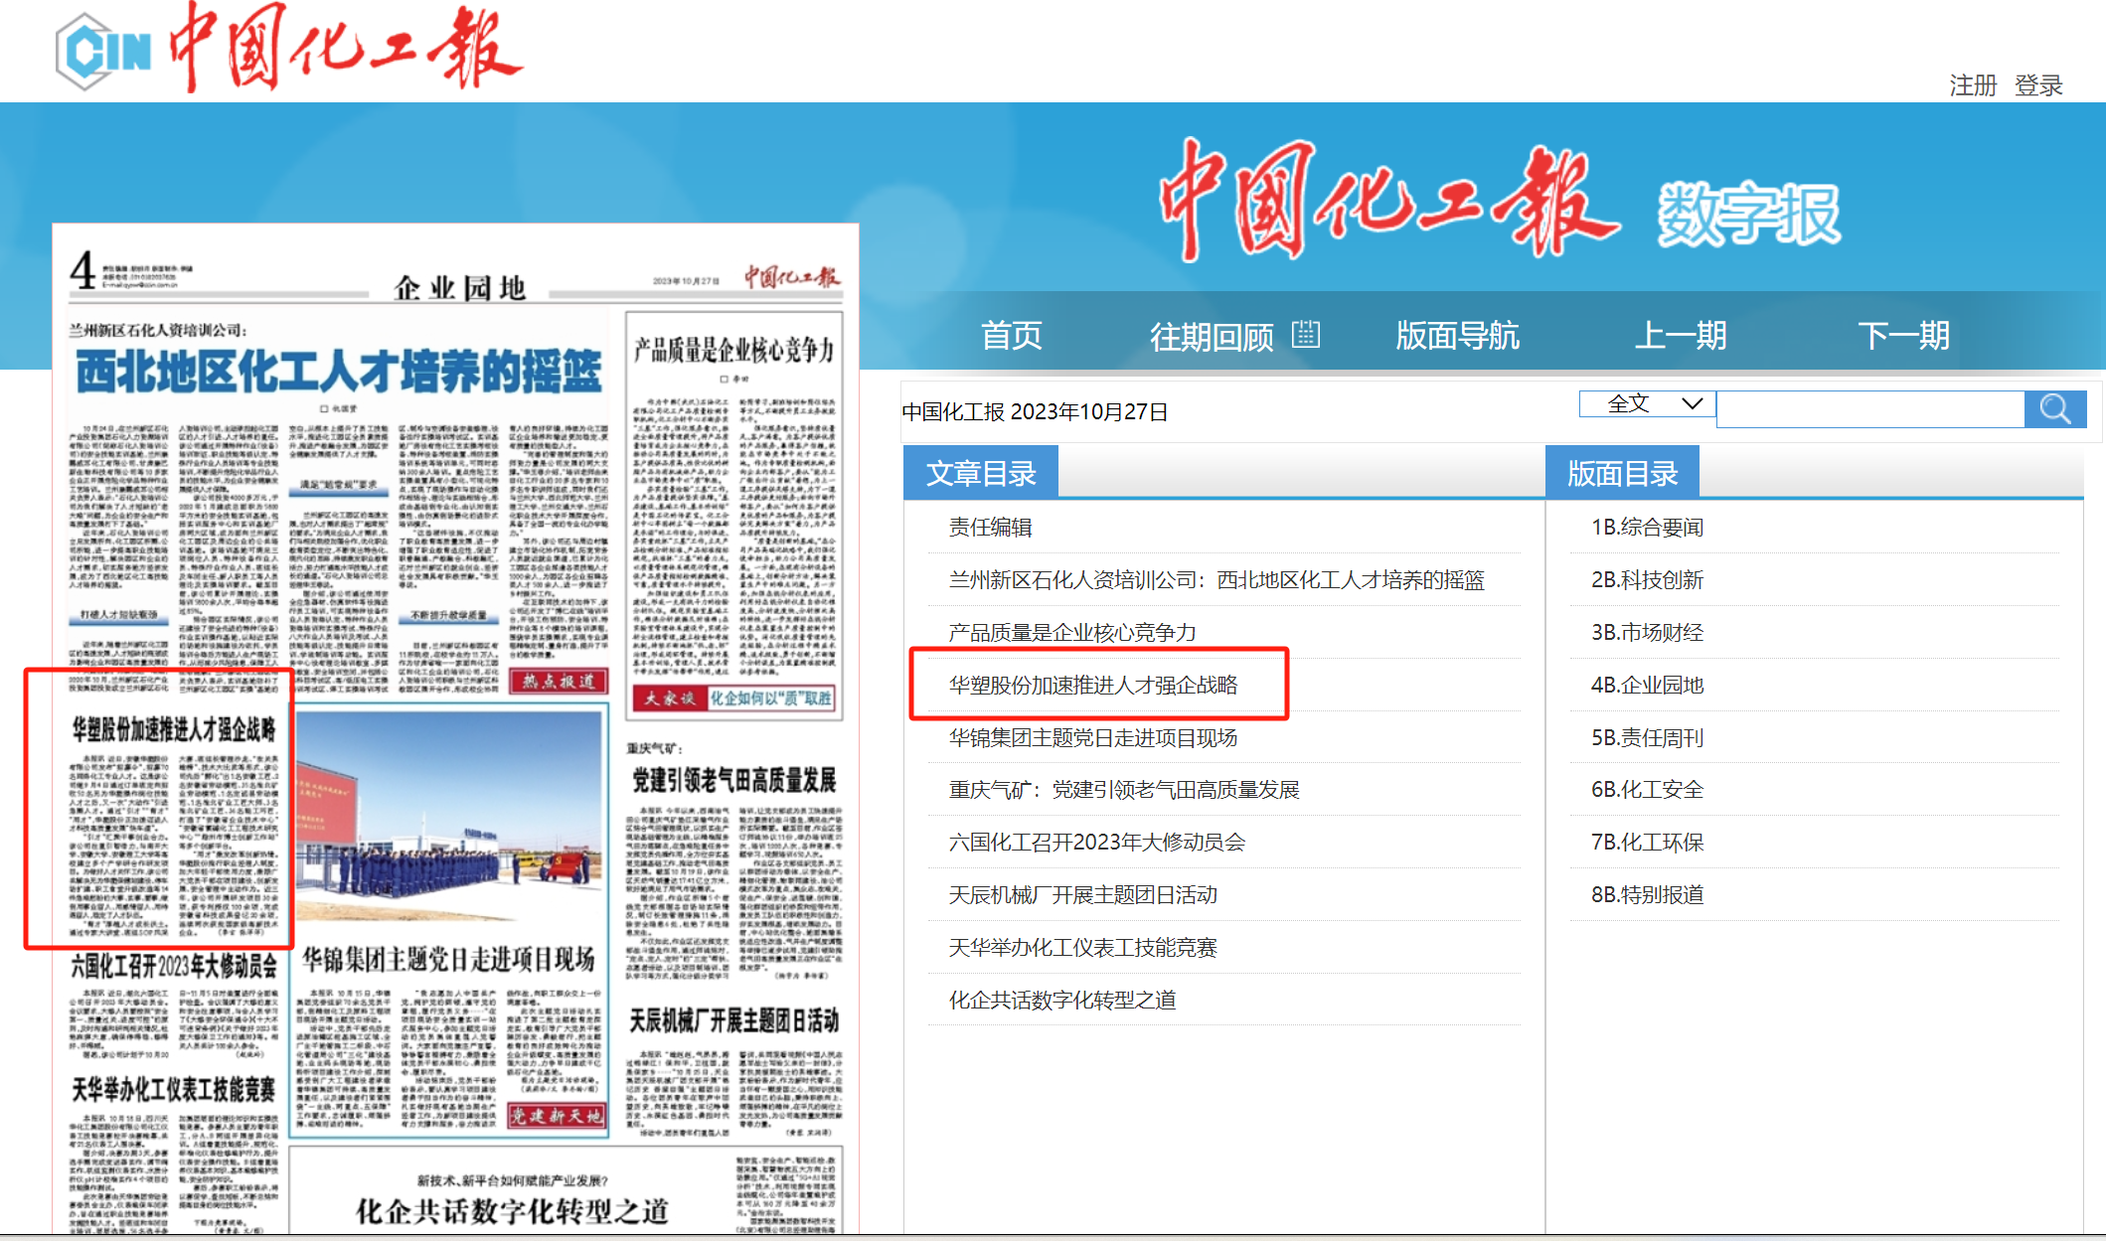Screen dimensions: 2106x1241
Task: Open article 华塑股份加速推进人才强企战略
Action: [1093, 685]
